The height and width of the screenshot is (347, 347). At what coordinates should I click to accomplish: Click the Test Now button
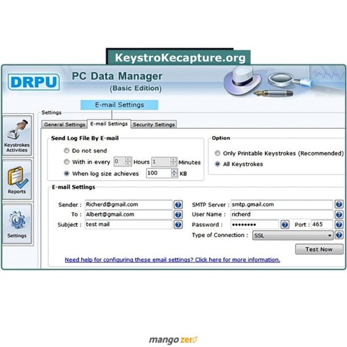tap(319, 249)
